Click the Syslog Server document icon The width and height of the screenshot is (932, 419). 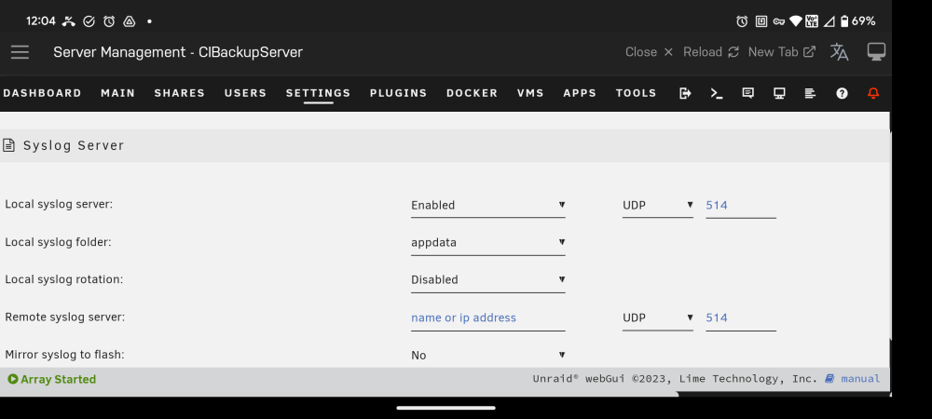[x=8, y=145]
